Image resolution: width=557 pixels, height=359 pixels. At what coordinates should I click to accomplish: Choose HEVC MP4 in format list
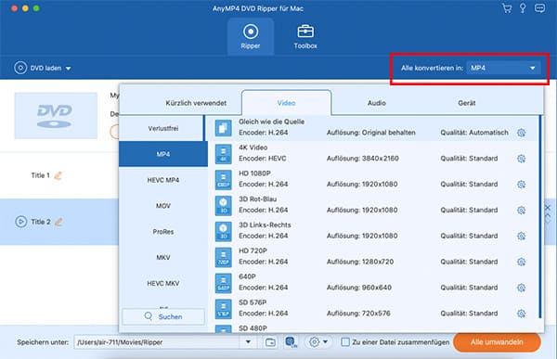[163, 180]
